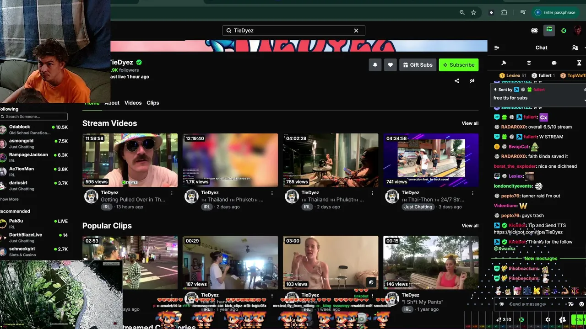Toggle the follow heart button
Image resolution: width=586 pixels, height=329 pixels.
click(390, 65)
